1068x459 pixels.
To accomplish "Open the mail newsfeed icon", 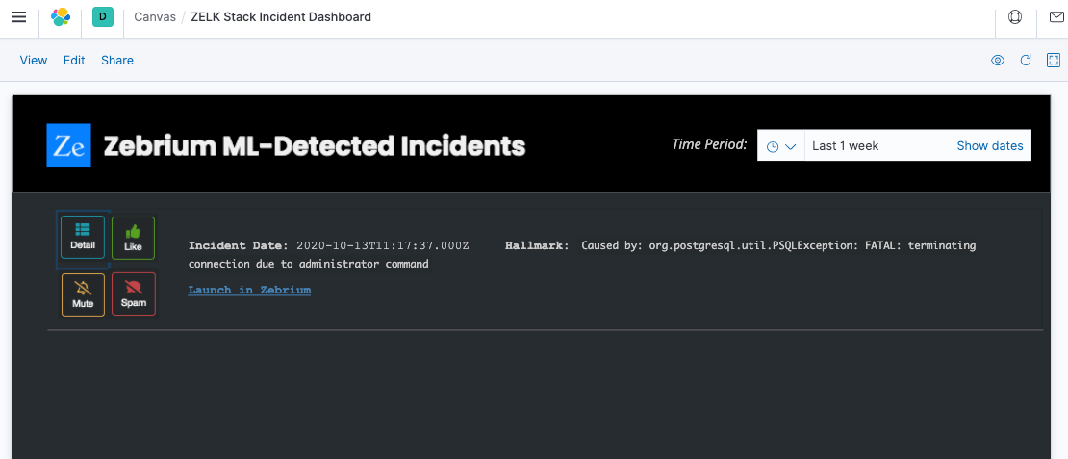I will 1053,17.
